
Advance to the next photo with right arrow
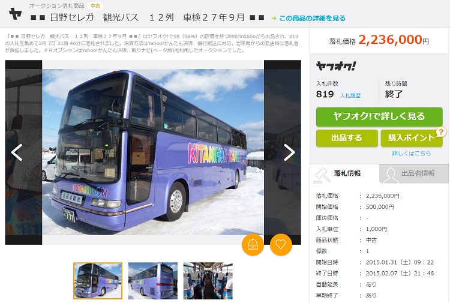point(289,152)
